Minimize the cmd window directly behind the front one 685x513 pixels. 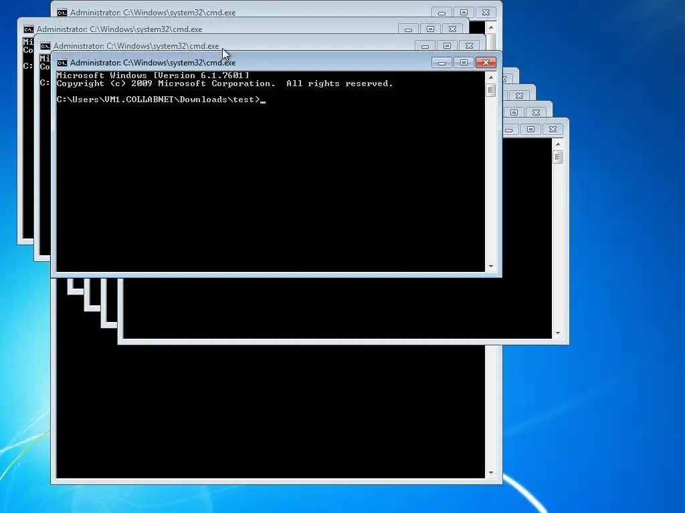click(425, 46)
